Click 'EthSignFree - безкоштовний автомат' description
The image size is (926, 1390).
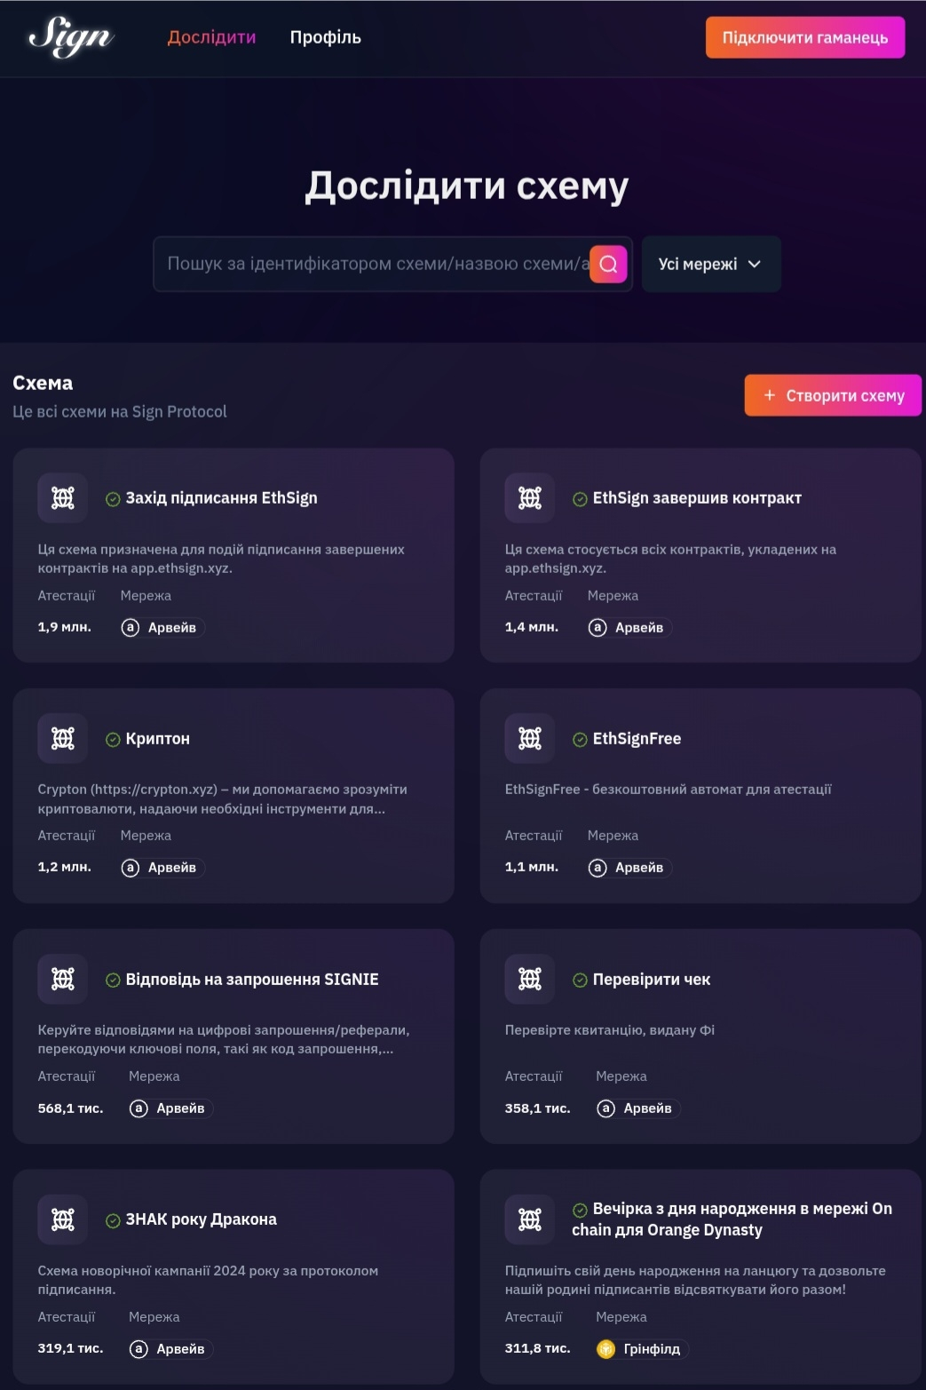pos(668,790)
